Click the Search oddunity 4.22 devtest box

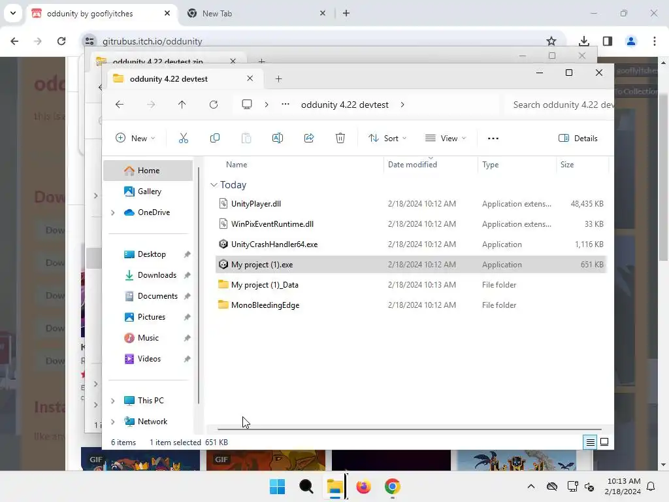point(559,105)
